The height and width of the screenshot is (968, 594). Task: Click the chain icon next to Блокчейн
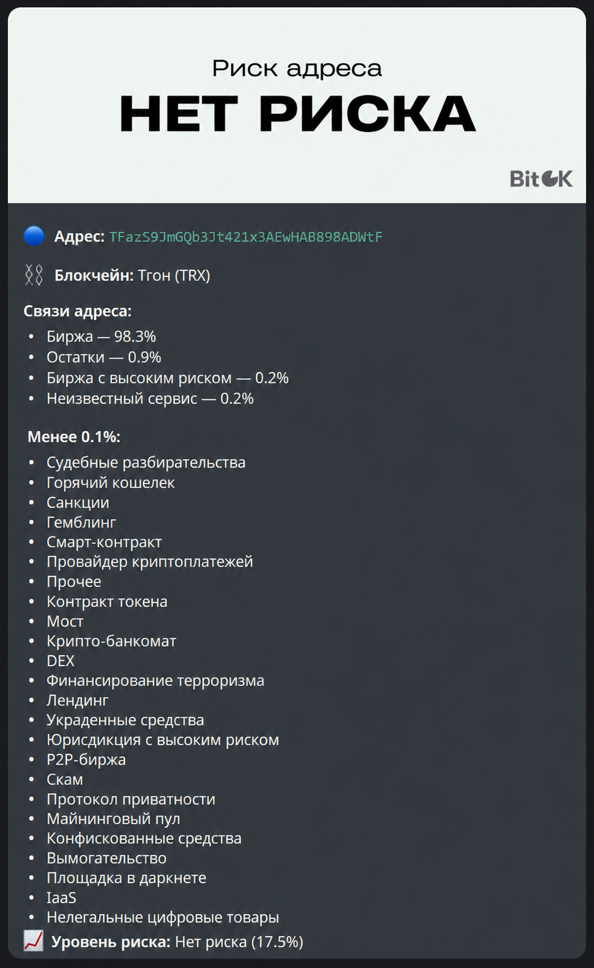pyautogui.click(x=34, y=275)
